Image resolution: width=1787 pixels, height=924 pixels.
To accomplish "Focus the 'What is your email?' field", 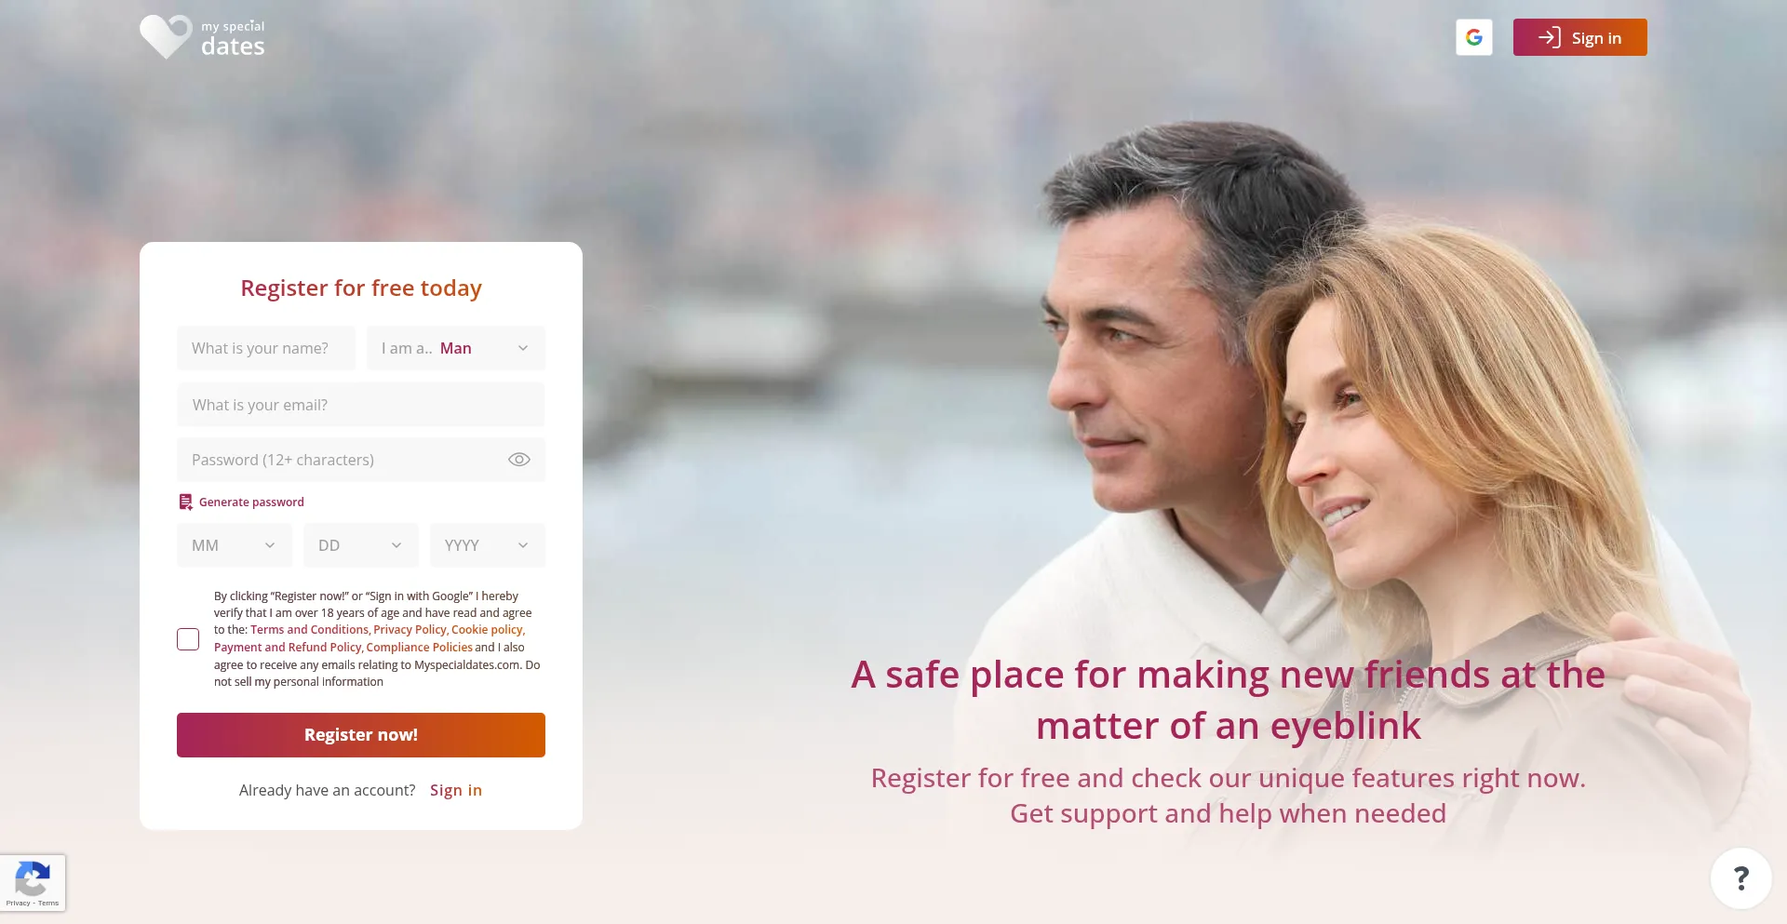I will (x=361, y=405).
